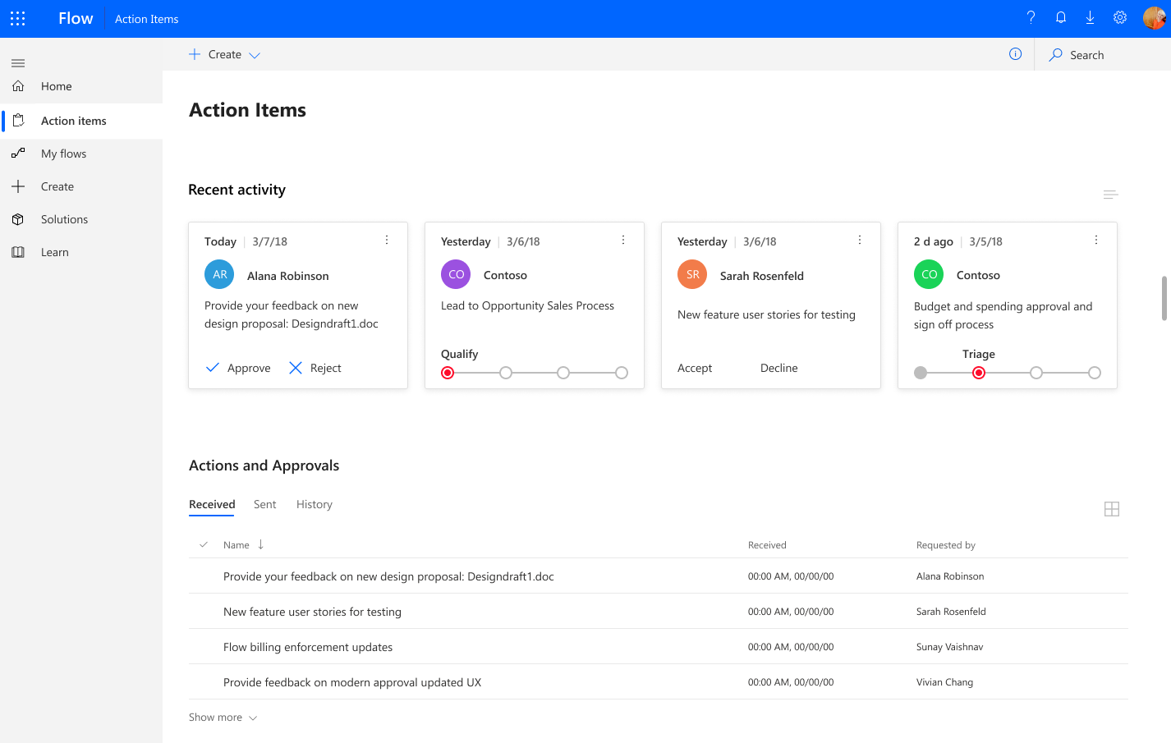Open the settings gear icon
This screenshot has height=743, width=1171.
click(x=1120, y=17)
